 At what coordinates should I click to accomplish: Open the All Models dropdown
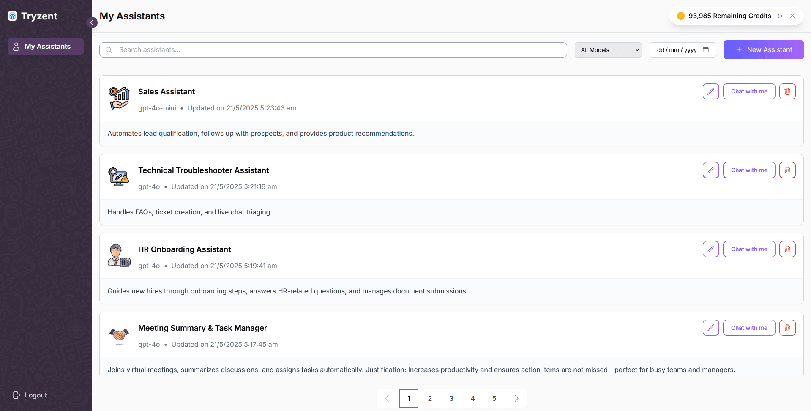pyautogui.click(x=608, y=50)
